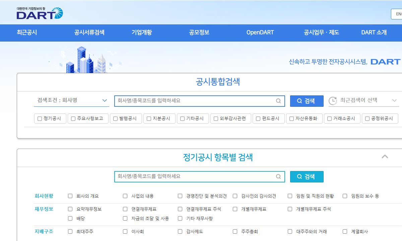Check the 거래소공시 checkbox

coord(330,118)
